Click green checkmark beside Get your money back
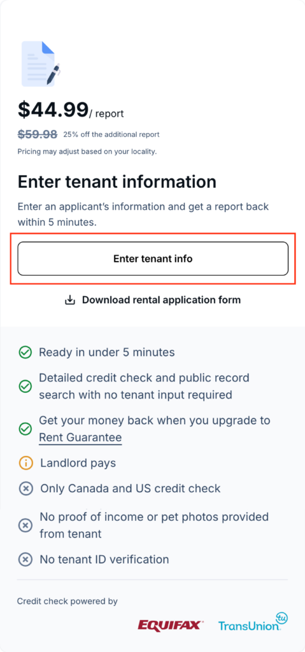The height and width of the screenshot is (652, 305). (x=25, y=429)
